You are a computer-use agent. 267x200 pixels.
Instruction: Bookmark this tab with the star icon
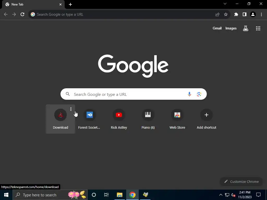pyautogui.click(x=226, y=15)
